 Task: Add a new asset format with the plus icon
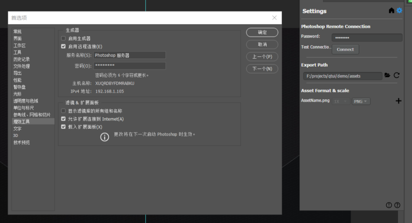398,101
